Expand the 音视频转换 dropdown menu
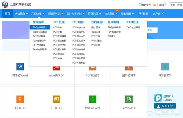Screen dimensions: 183x118 pos(55,13)
